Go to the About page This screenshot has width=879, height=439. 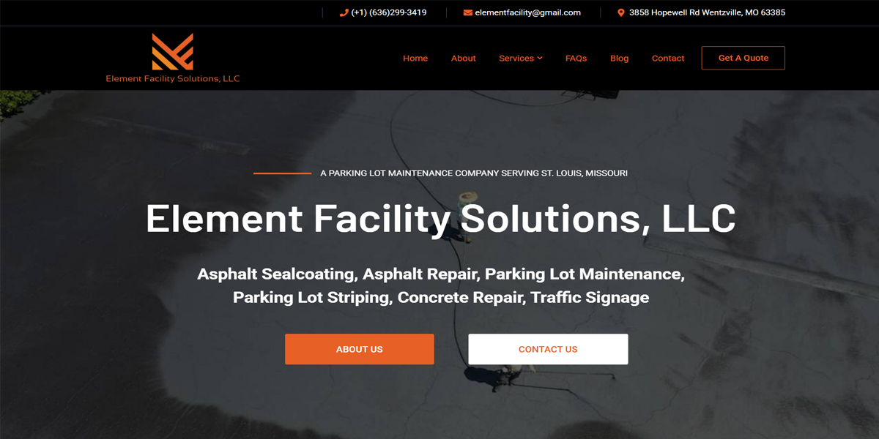464,59
